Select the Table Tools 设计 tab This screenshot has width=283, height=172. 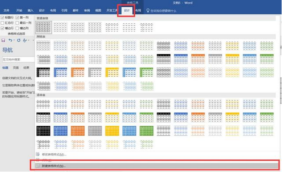(x=127, y=10)
